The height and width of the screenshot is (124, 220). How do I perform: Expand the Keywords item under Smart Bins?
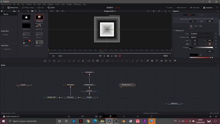pos(2,49)
